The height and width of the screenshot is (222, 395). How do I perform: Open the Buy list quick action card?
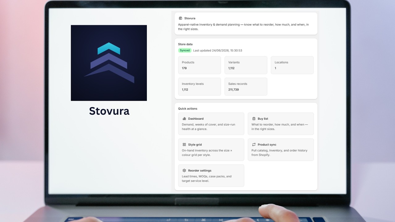(x=281, y=124)
